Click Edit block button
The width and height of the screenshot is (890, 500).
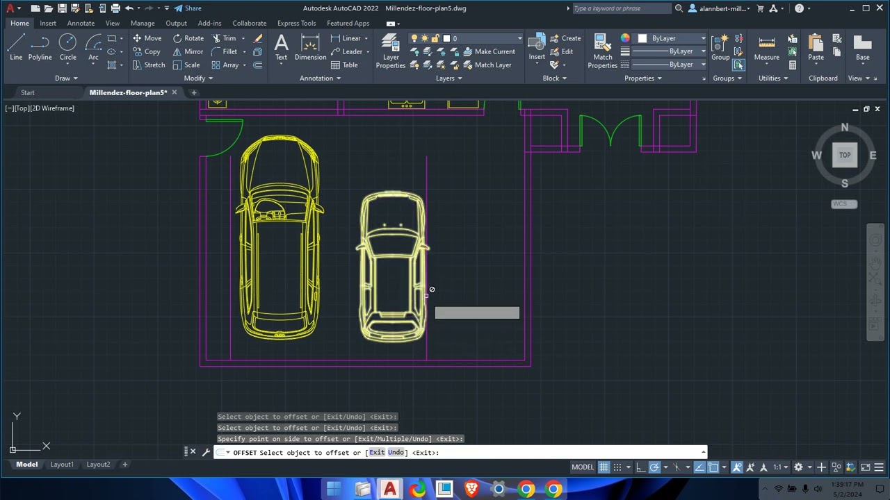point(562,51)
